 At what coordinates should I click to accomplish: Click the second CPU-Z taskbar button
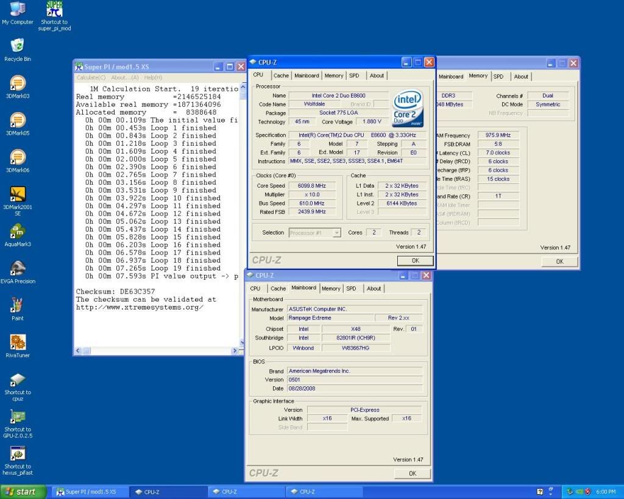(246, 492)
